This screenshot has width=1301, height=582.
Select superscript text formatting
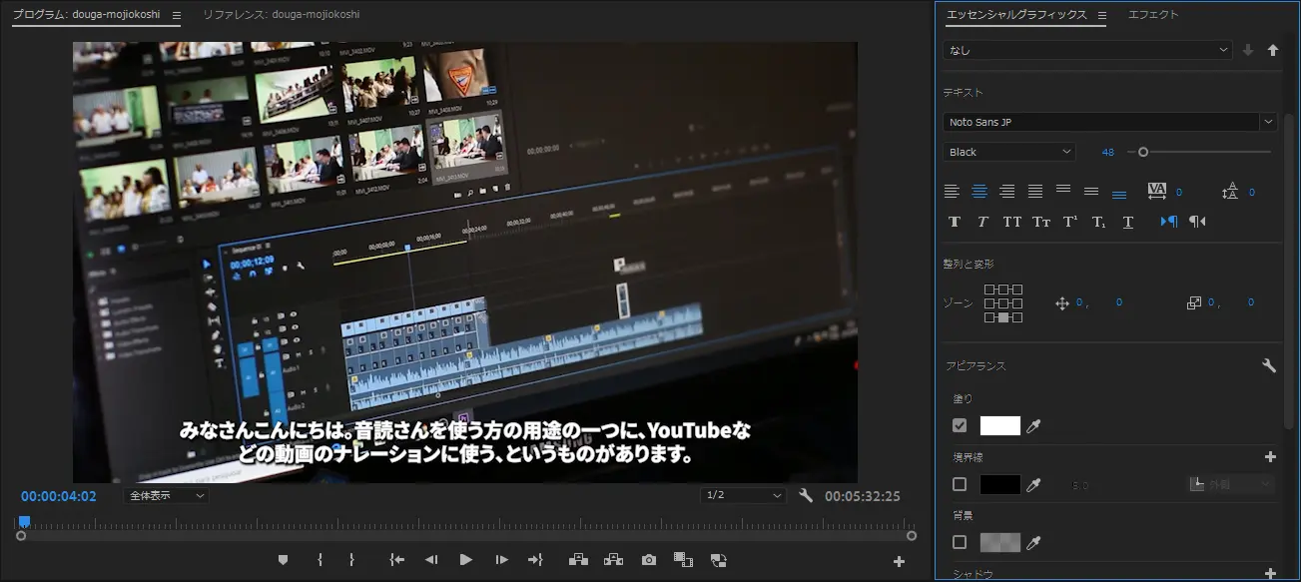pyautogui.click(x=1069, y=221)
